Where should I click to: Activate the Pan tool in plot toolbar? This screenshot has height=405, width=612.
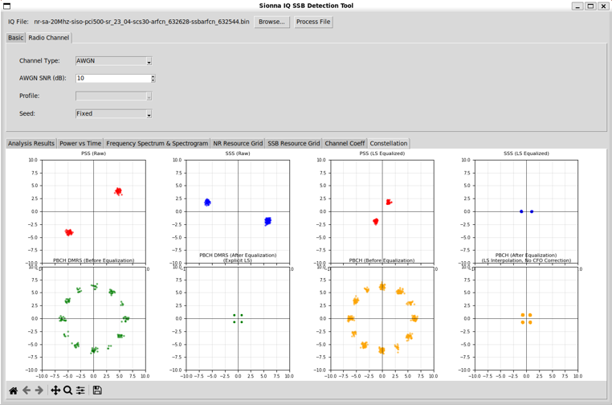coord(55,391)
